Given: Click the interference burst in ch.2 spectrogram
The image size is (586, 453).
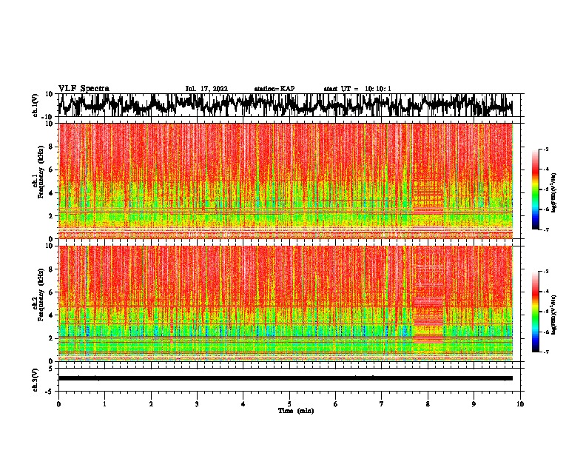Looking at the screenshot, I should tap(428, 303).
